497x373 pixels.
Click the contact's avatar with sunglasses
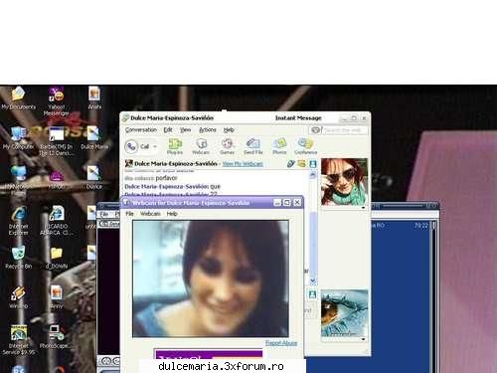pyautogui.click(x=344, y=182)
